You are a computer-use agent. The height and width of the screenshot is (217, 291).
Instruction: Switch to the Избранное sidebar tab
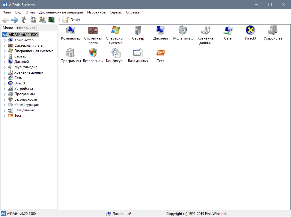click(26, 28)
